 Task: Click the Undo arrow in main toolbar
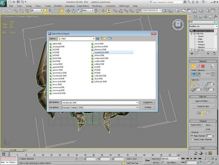coord(4,11)
